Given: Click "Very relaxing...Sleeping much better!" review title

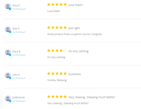Looking at the screenshot, I should point(92,97).
